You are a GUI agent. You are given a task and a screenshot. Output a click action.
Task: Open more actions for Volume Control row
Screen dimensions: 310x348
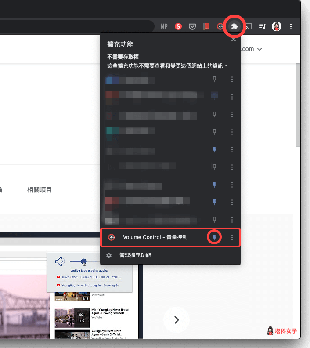point(232,237)
